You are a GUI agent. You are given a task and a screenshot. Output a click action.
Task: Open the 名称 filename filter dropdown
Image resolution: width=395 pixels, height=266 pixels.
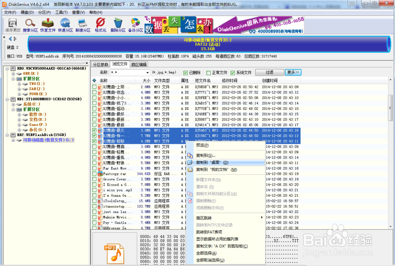[x=147, y=73]
